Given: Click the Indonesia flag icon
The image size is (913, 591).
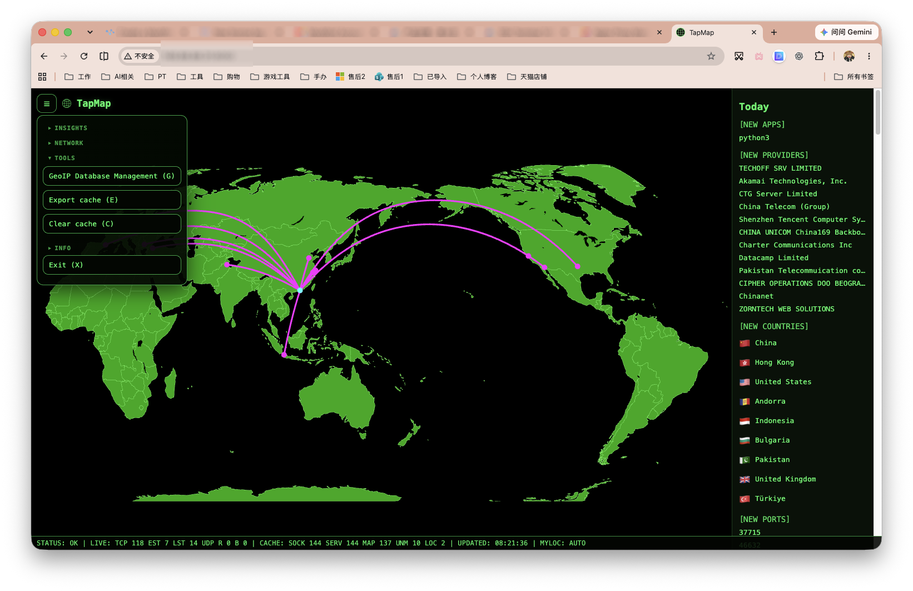Looking at the screenshot, I should (x=745, y=421).
